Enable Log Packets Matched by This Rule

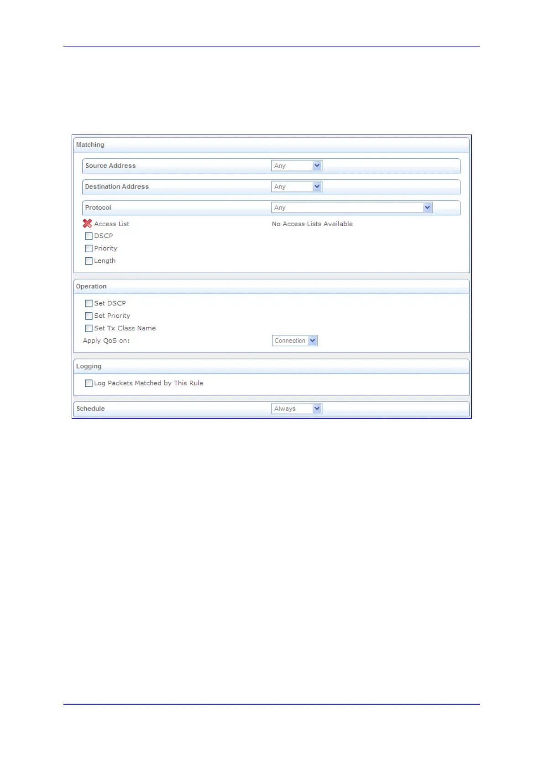click(89, 383)
